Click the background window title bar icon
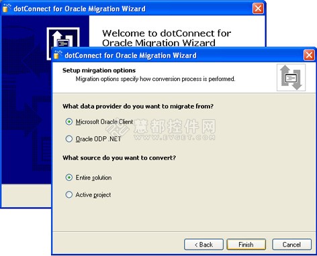The height and width of the screenshot is (256, 317). click(x=7, y=8)
